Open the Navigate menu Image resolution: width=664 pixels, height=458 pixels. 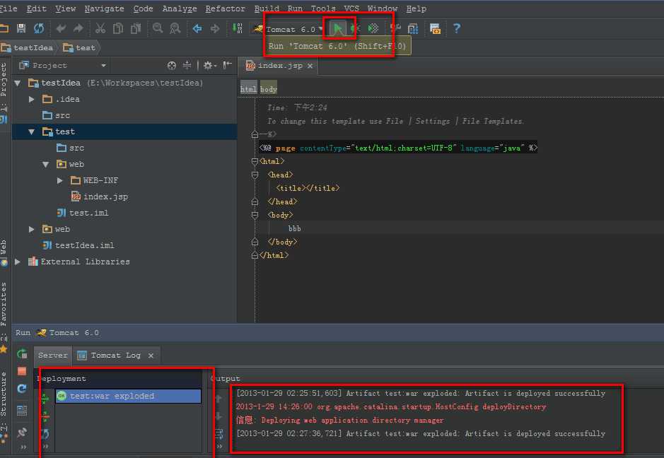coord(104,8)
